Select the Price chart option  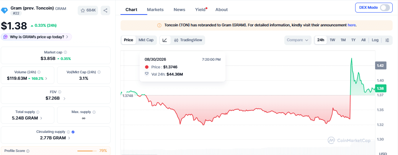[x=129, y=40]
